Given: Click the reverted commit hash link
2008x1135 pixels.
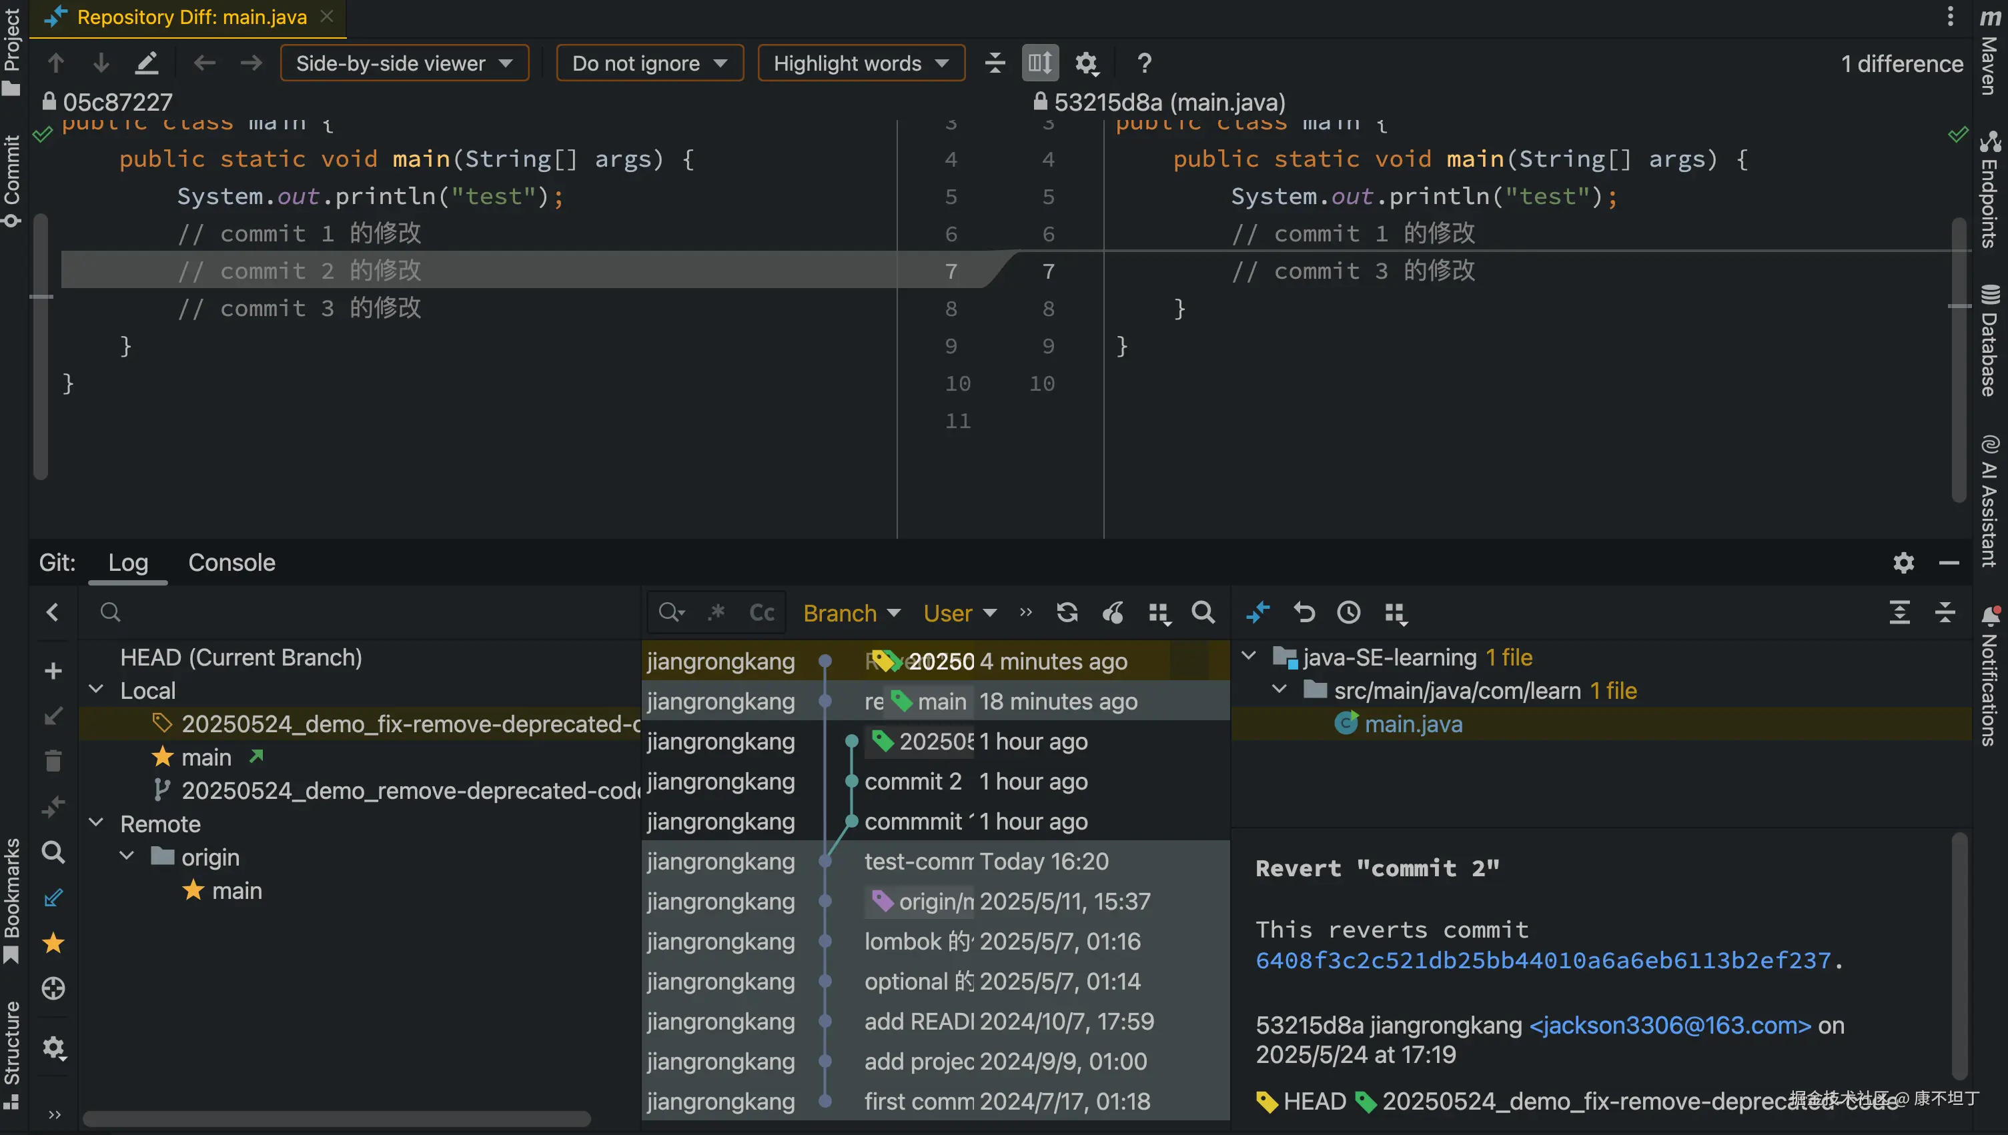Looking at the screenshot, I should pos(1542,960).
